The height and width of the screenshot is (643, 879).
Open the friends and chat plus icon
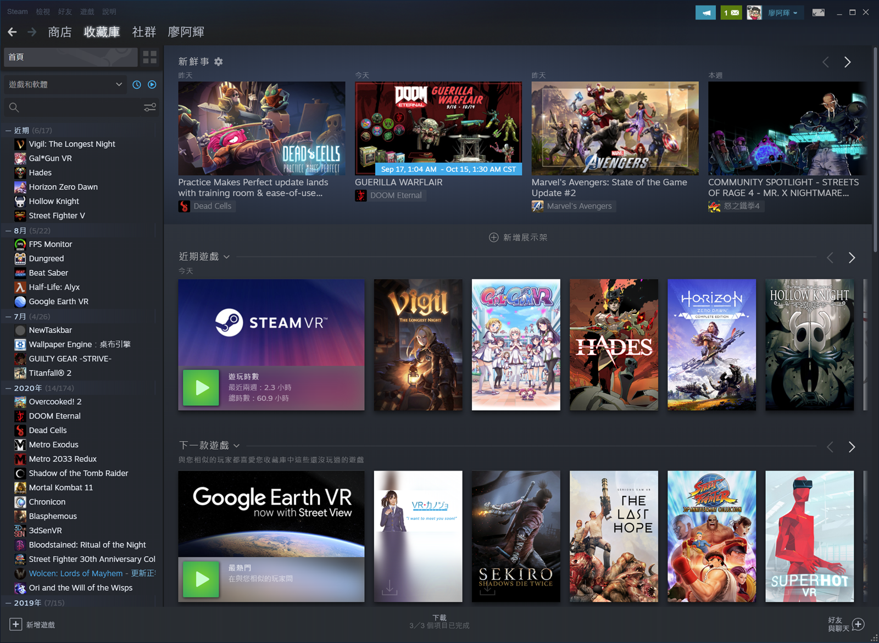pyautogui.click(x=859, y=624)
